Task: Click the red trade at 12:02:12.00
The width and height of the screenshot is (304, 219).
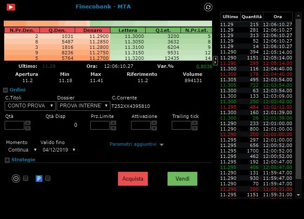Action: click(256, 107)
